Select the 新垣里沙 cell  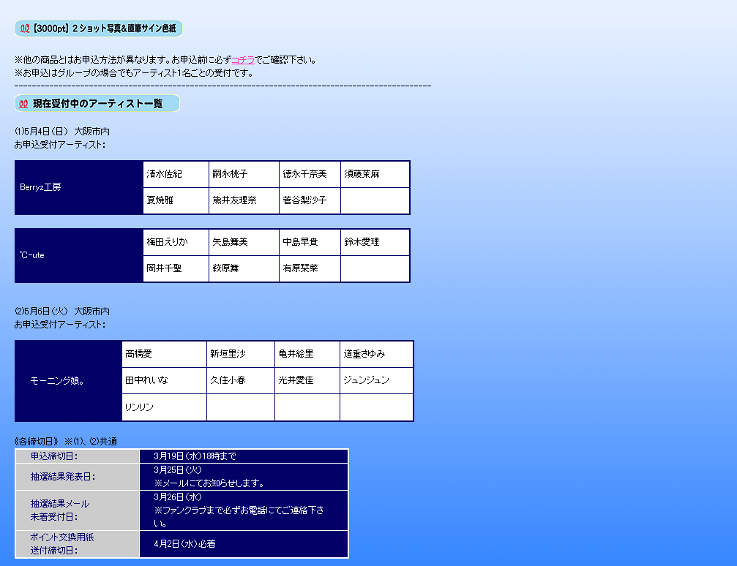[241, 354]
